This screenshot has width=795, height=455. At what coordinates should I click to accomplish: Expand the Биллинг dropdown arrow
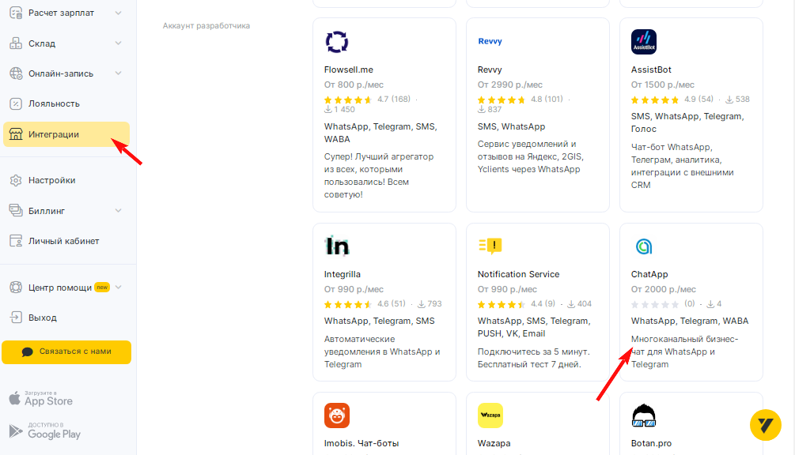119,211
